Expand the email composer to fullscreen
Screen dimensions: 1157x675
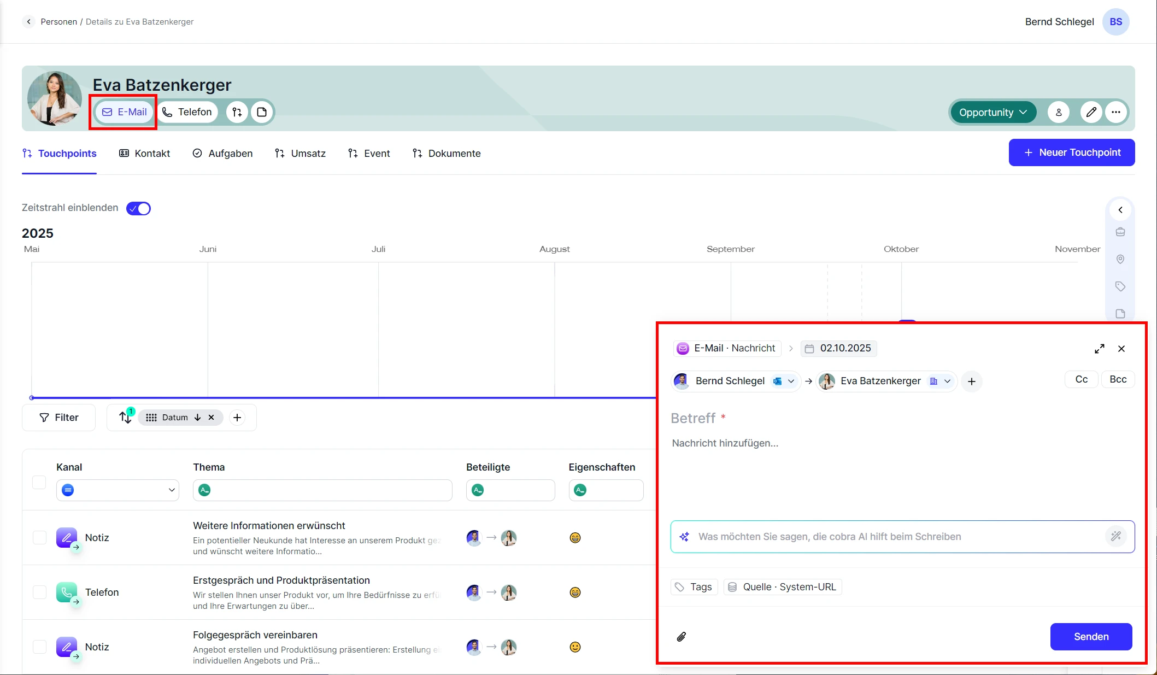point(1100,349)
